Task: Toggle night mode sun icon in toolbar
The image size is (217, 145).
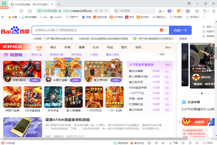Action: 197,11
